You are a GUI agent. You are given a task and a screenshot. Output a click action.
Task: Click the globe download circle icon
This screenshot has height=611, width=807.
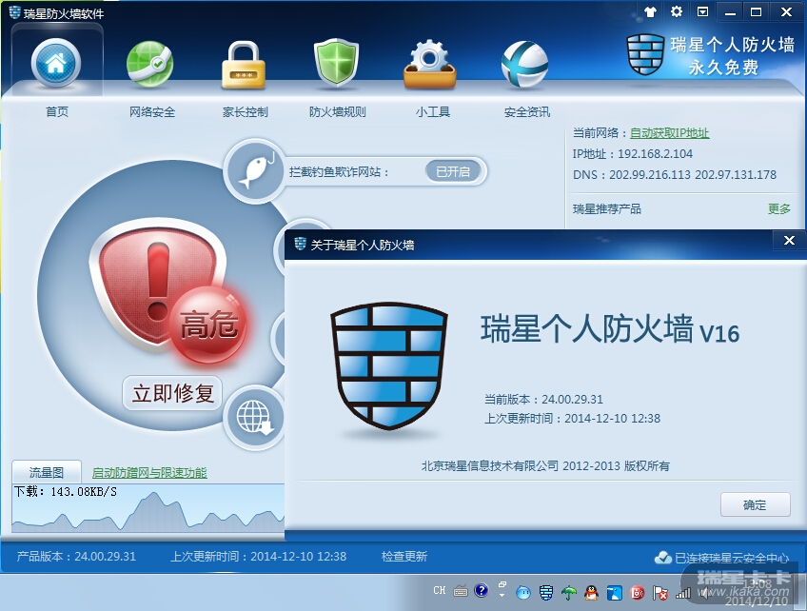(254, 418)
